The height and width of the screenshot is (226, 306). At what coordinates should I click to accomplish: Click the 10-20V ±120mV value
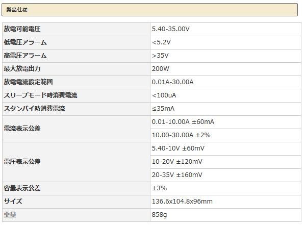177,162
